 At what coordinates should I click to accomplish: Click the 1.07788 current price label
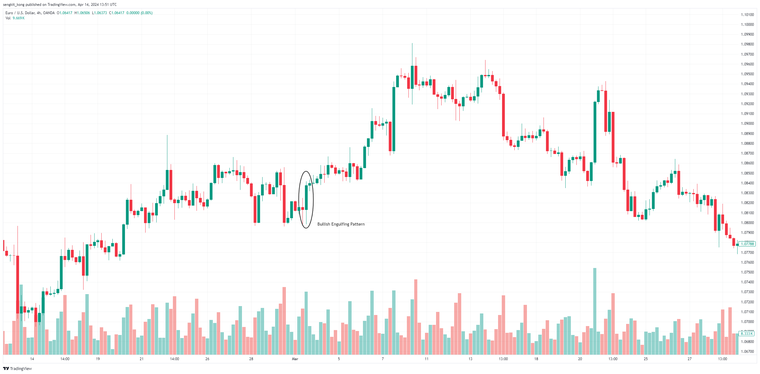pos(747,244)
